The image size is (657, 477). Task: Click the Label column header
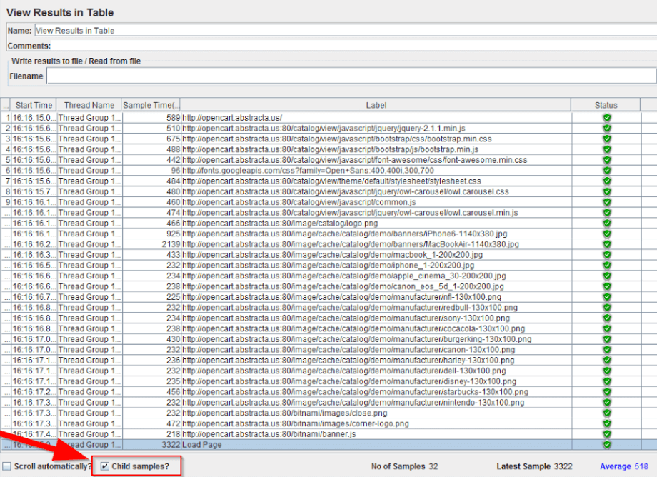click(x=376, y=104)
